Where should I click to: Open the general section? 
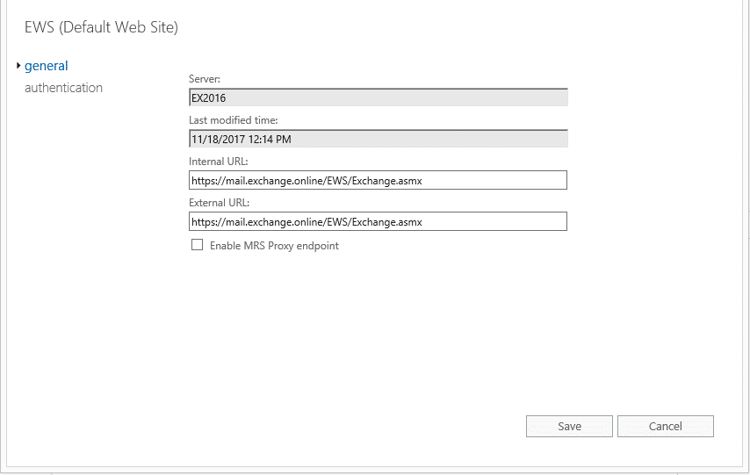coord(47,66)
